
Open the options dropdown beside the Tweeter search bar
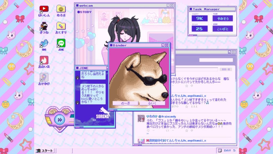(x=226, y=69)
